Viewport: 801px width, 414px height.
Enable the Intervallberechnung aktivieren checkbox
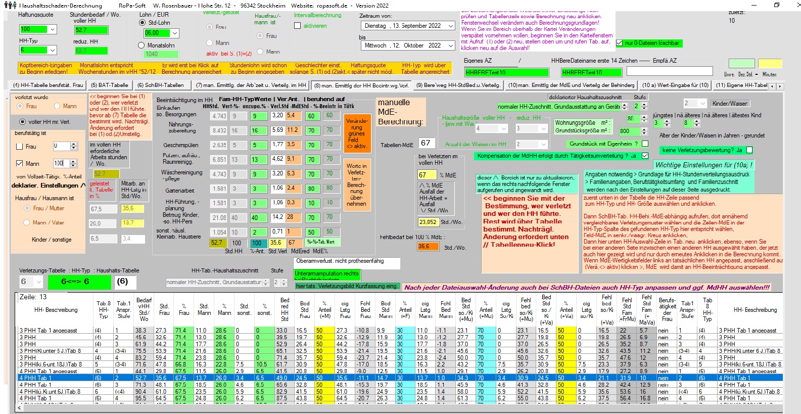pos(297,26)
